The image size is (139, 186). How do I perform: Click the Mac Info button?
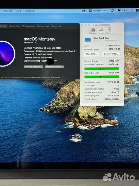coord(92,54)
